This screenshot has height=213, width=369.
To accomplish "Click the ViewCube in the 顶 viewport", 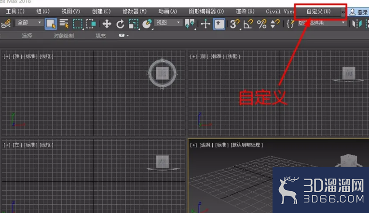I will (163, 73).
